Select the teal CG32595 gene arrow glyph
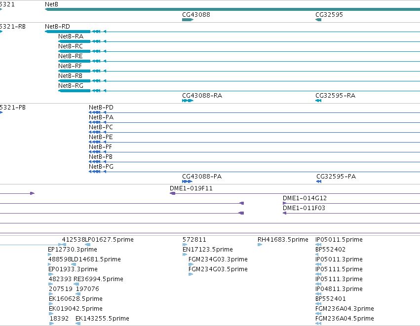 pyautogui.click(x=318, y=20)
